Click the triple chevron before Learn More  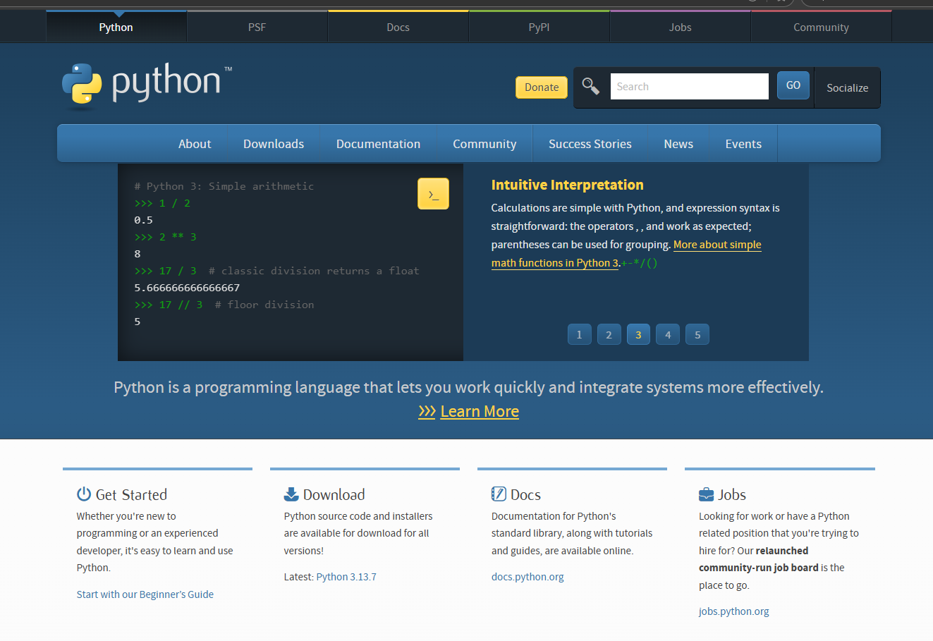[x=427, y=411]
